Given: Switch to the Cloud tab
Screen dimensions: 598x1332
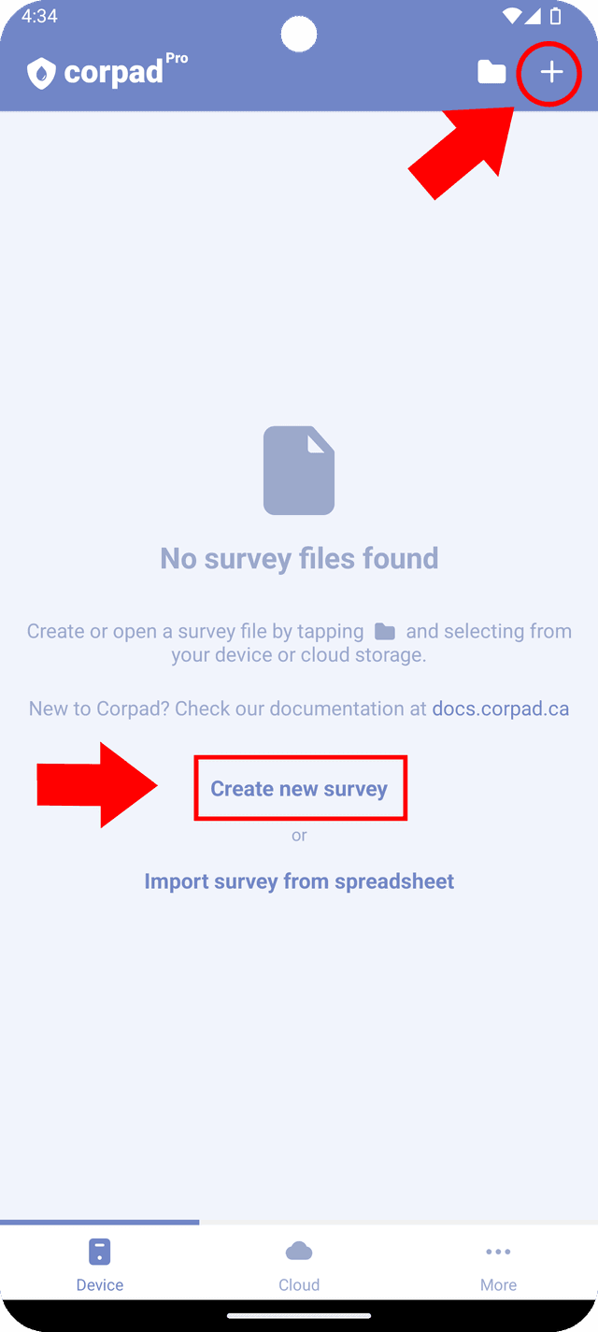Looking at the screenshot, I should [299, 1263].
